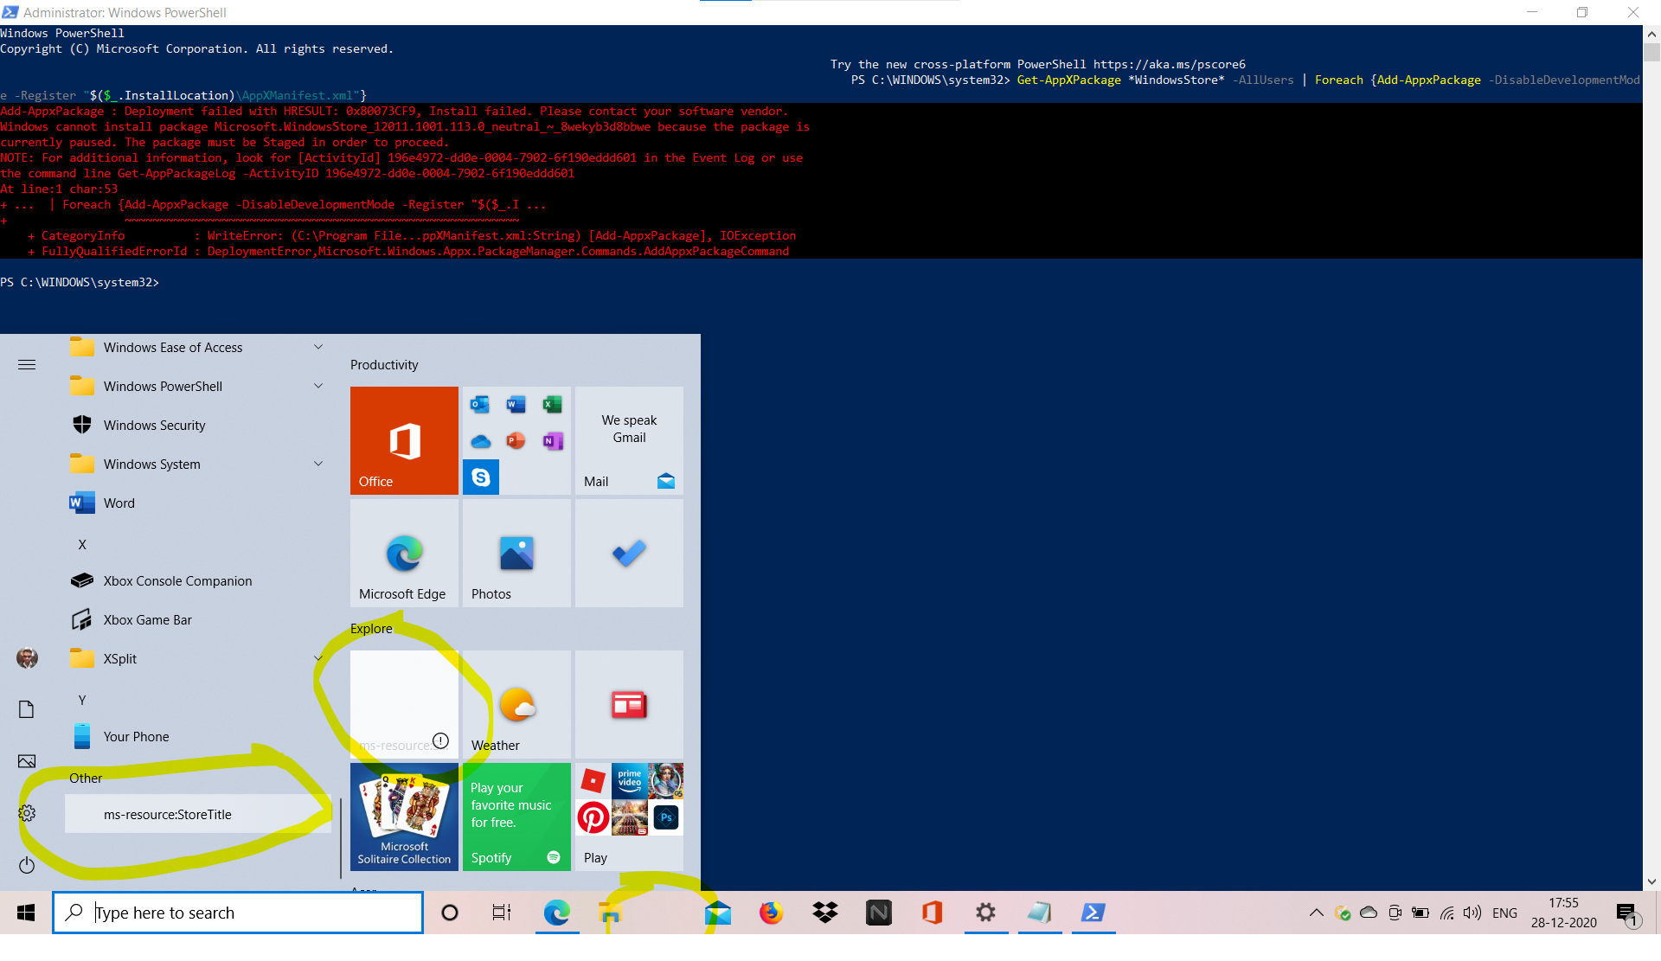The height and width of the screenshot is (961, 1661).
Task: Launch Microsoft Edge tile in Start
Action: (x=404, y=553)
